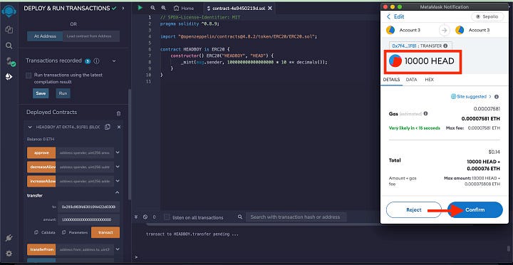Click the green Run script play icon
Screen dimensions: 513x265
tap(140, 8)
